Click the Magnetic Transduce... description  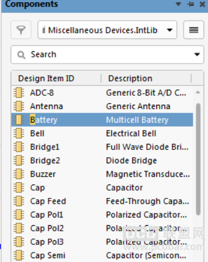point(148,174)
